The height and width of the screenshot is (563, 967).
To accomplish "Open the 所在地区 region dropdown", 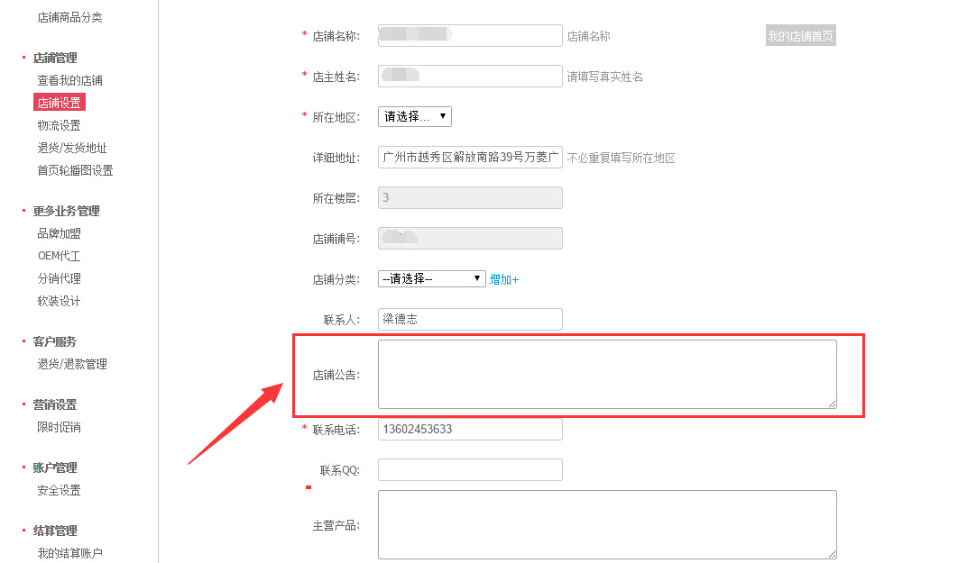I will pyautogui.click(x=414, y=116).
